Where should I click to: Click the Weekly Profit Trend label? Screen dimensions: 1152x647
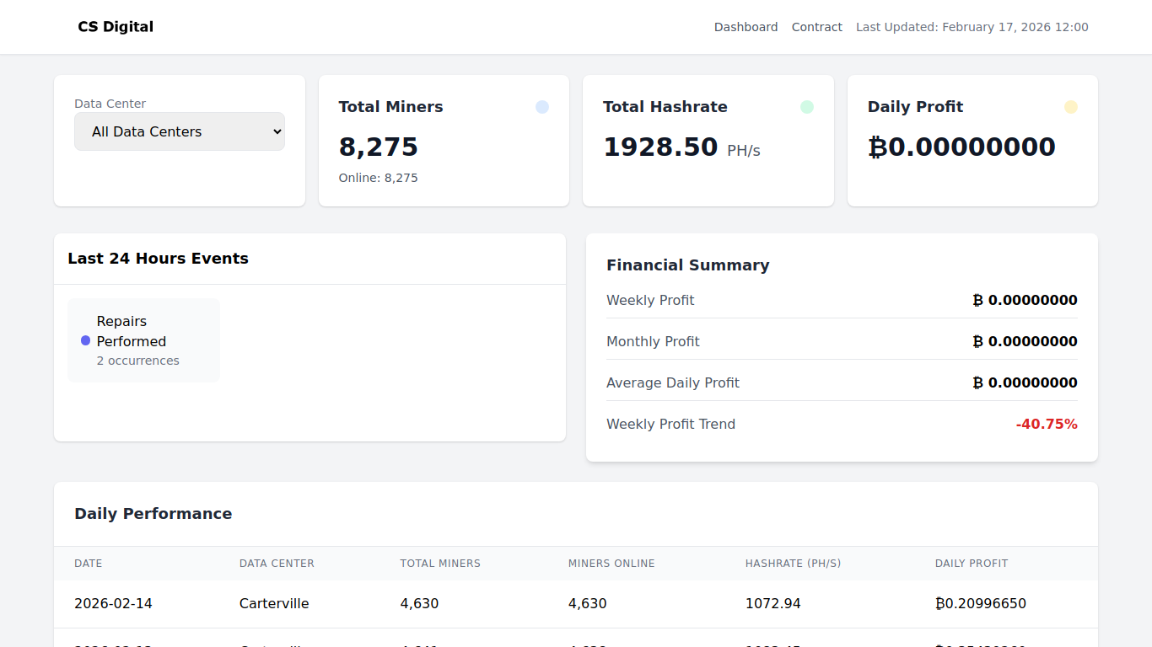click(x=670, y=424)
